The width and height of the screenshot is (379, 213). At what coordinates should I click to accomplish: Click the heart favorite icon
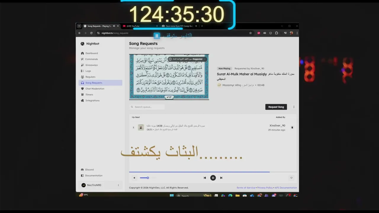click(x=291, y=178)
